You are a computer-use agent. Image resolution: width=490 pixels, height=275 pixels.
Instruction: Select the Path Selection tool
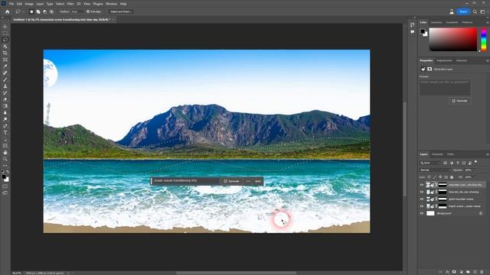[x=5, y=139]
